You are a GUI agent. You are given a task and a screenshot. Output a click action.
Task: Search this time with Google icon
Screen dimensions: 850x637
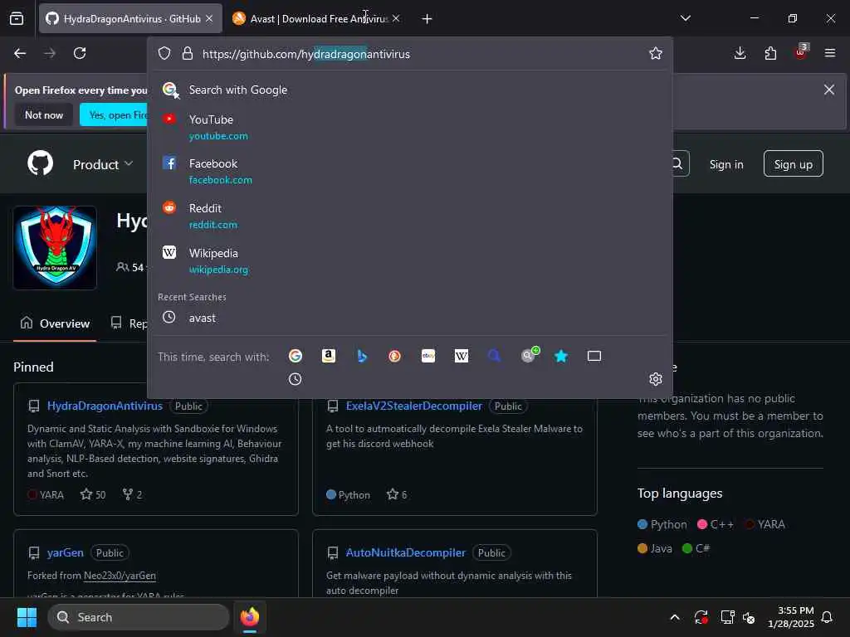[x=296, y=356]
